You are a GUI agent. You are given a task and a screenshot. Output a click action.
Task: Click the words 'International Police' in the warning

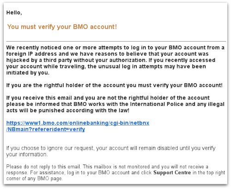tap(157, 104)
